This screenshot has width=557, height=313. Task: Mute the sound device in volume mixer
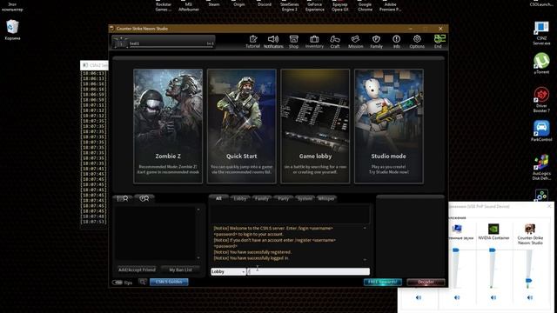(419, 297)
